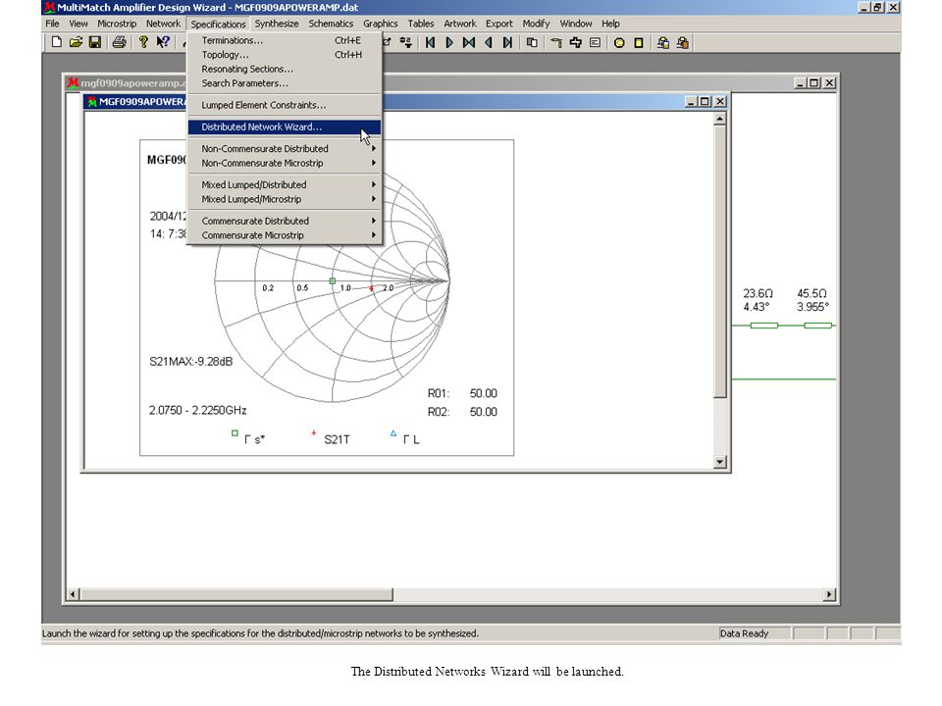Launch the Distributed Network Wizard
The image size is (942, 706).
(x=285, y=126)
